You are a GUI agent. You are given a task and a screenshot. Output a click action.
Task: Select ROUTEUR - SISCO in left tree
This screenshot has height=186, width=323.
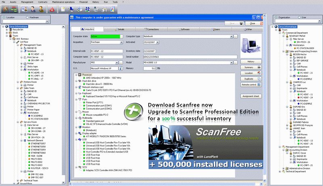click(40, 168)
